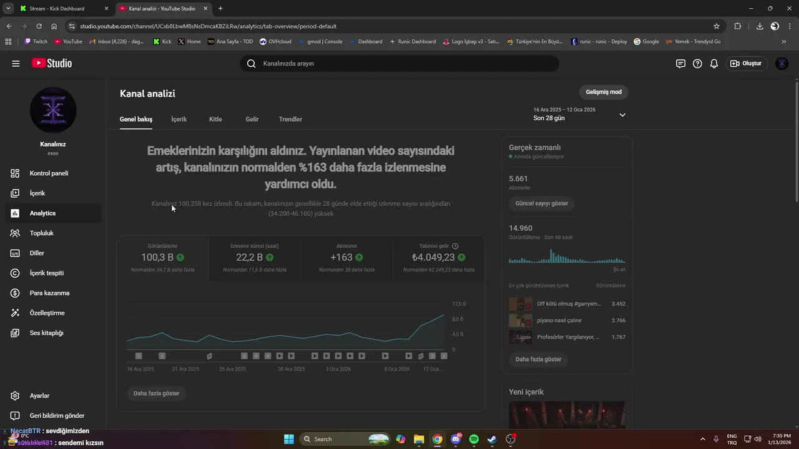Open 'Profesörler Yargılanıyor' video row
This screenshot has height=449, width=799.
coord(567,337)
